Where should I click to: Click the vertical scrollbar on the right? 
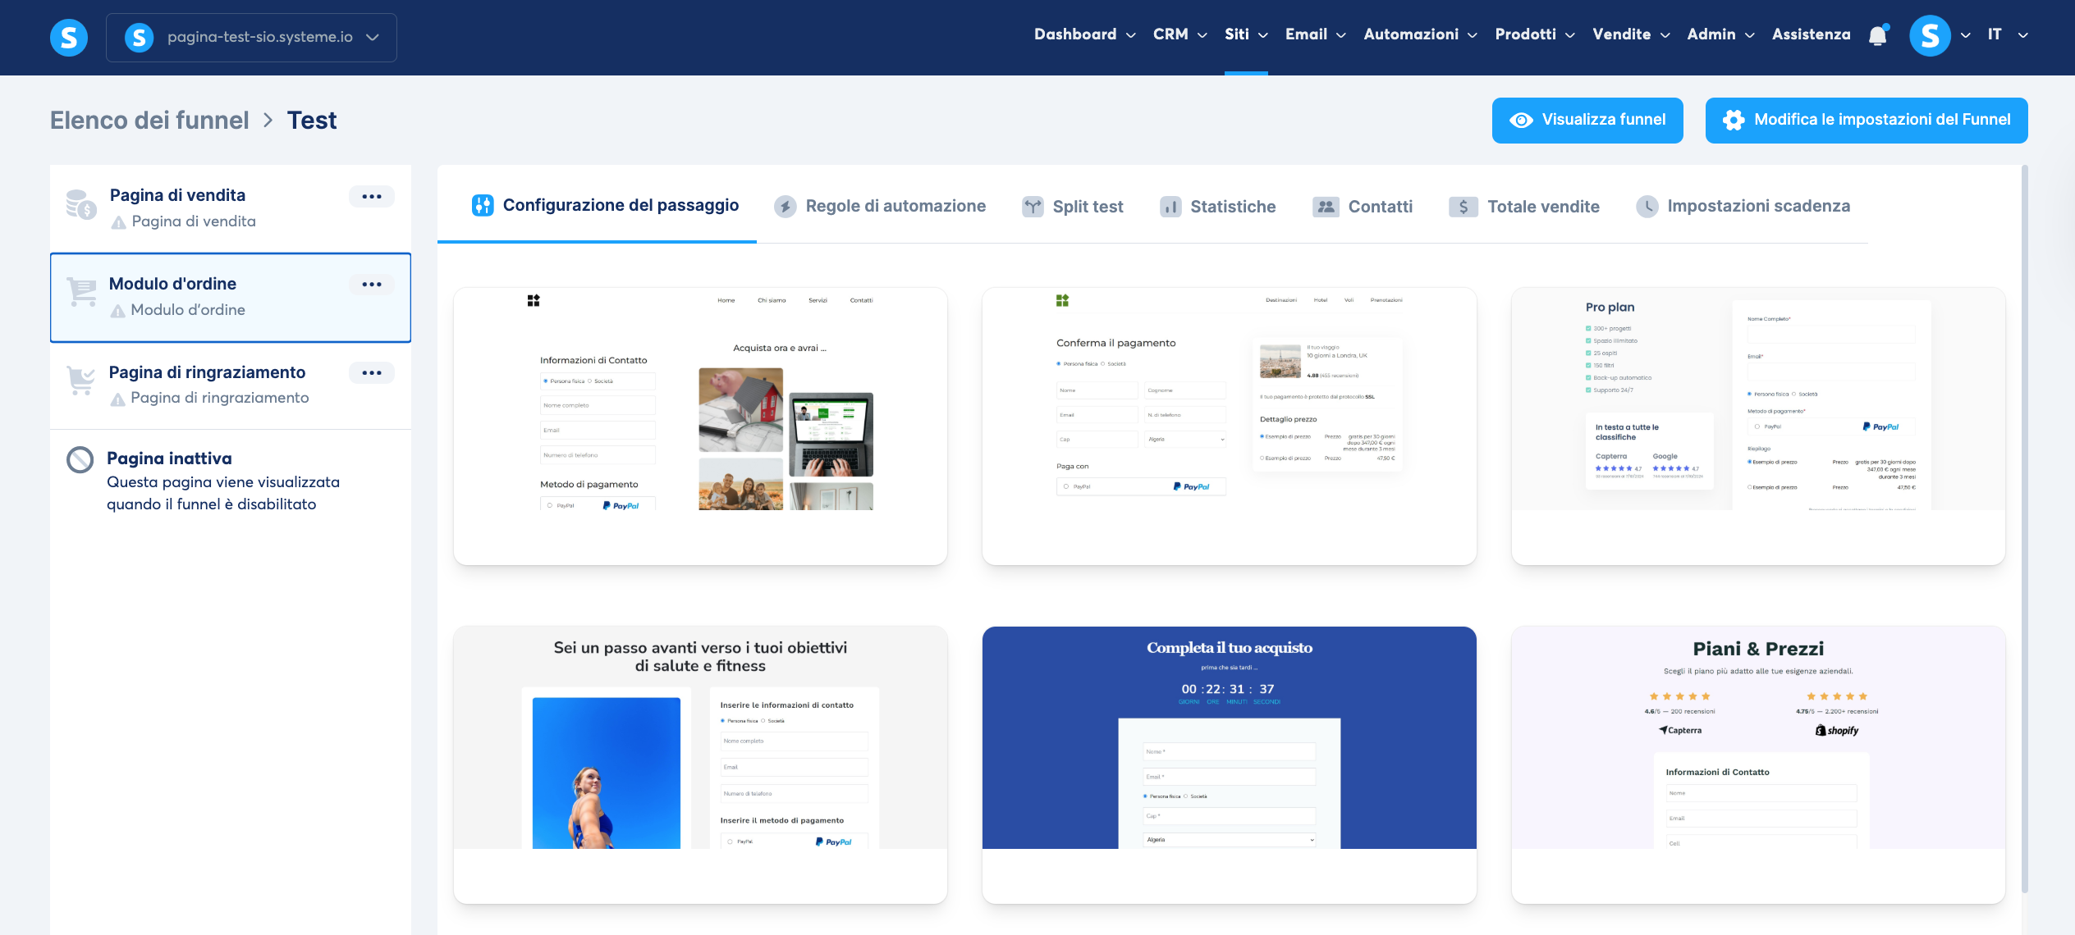click(2024, 525)
